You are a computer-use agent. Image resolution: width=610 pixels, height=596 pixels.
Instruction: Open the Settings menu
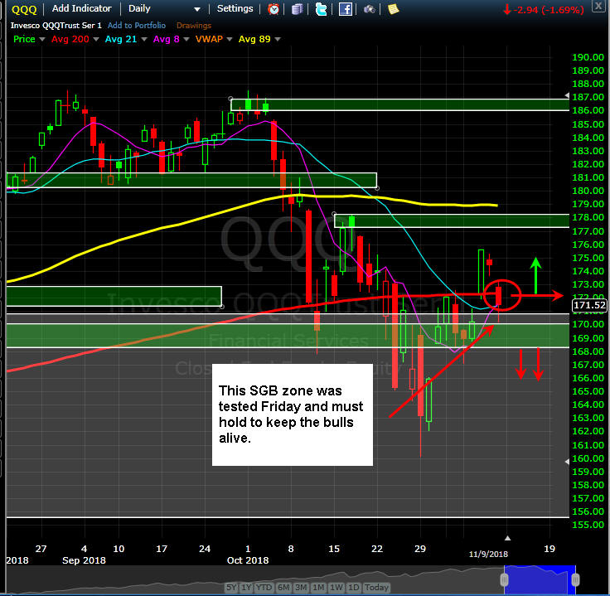(235, 8)
